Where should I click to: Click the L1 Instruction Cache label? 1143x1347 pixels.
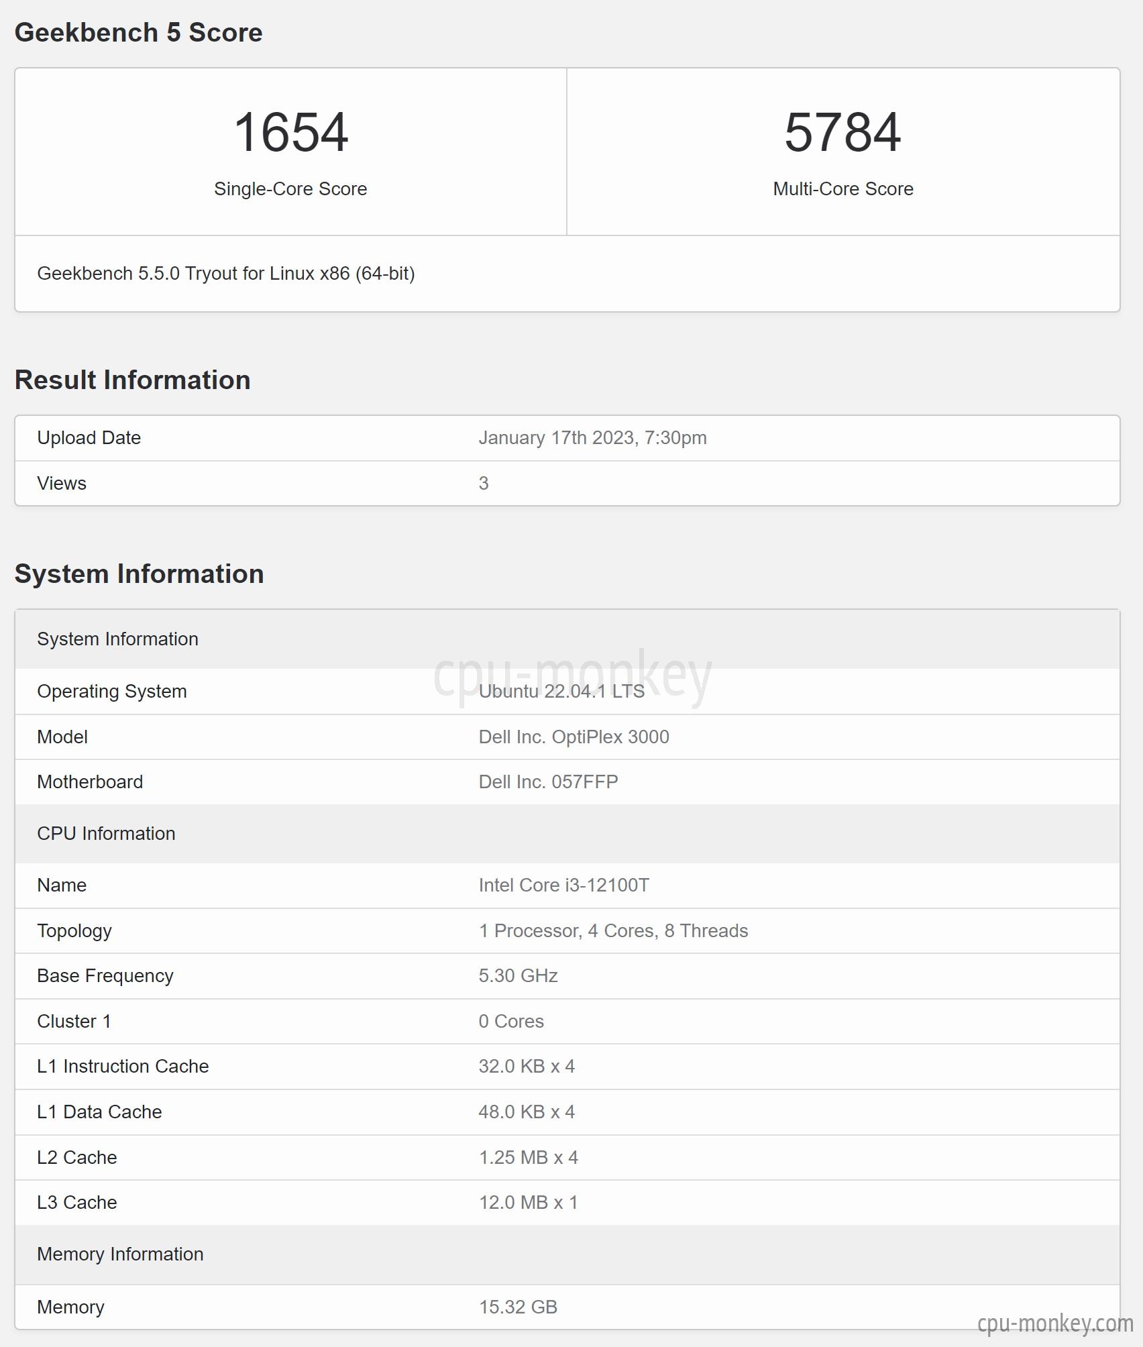pyautogui.click(x=123, y=1067)
